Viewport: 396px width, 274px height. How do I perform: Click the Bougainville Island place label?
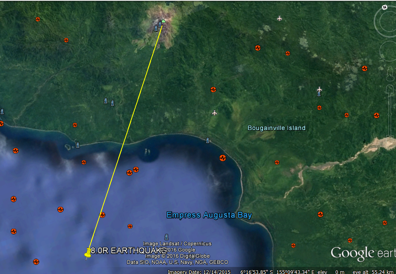pyautogui.click(x=277, y=128)
